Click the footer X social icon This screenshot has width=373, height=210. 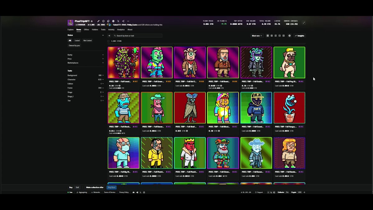click(140, 192)
